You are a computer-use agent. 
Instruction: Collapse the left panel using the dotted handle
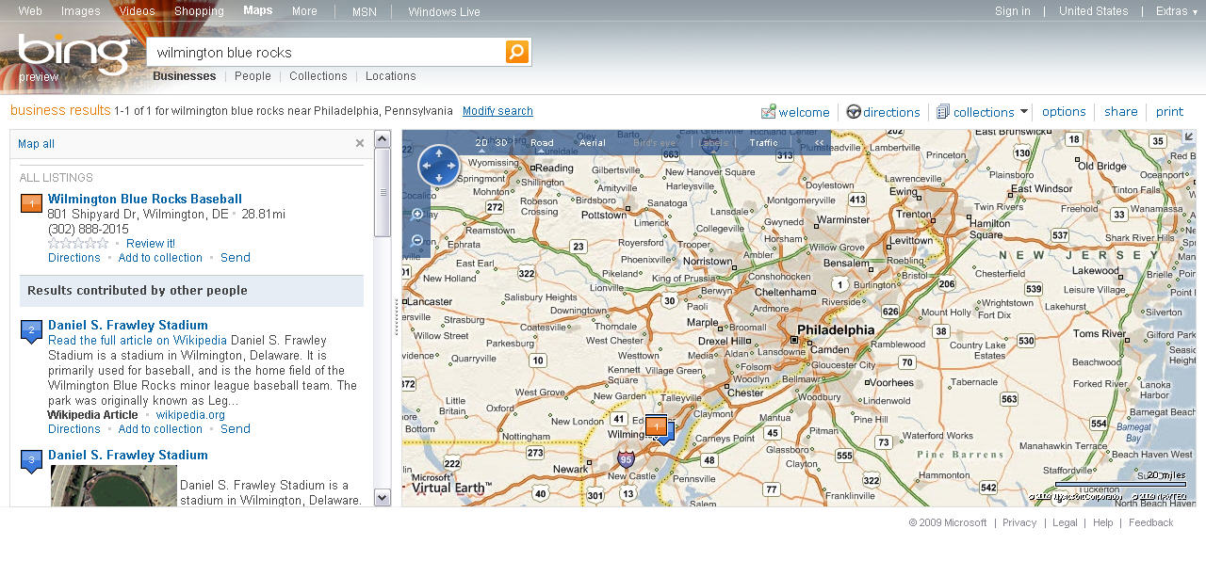pyautogui.click(x=396, y=317)
